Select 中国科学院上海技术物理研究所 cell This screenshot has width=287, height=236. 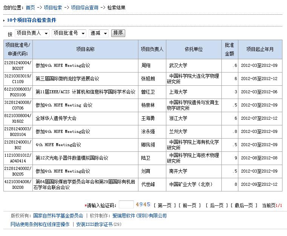[194, 158]
